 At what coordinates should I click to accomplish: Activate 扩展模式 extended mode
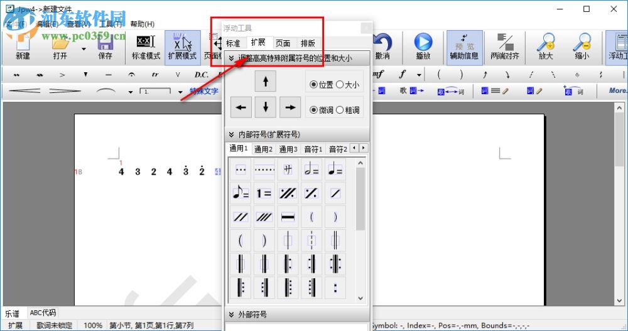coord(182,47)
